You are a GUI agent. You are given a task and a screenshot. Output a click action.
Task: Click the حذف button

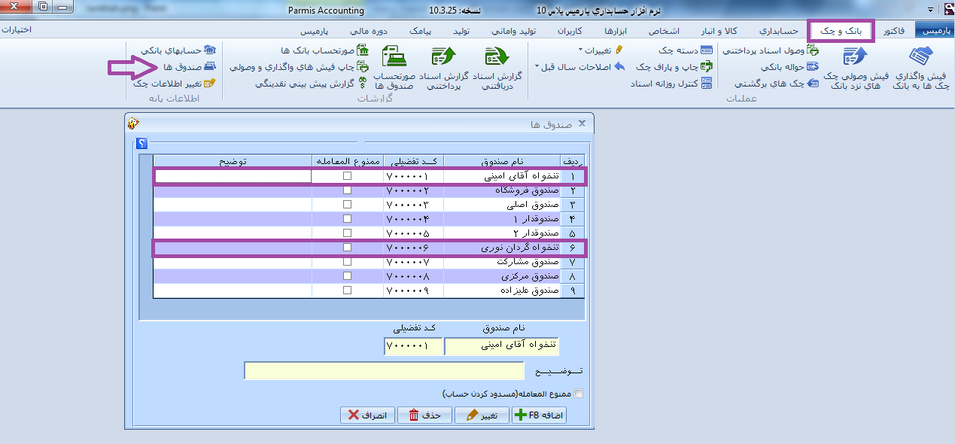[424, 415]
